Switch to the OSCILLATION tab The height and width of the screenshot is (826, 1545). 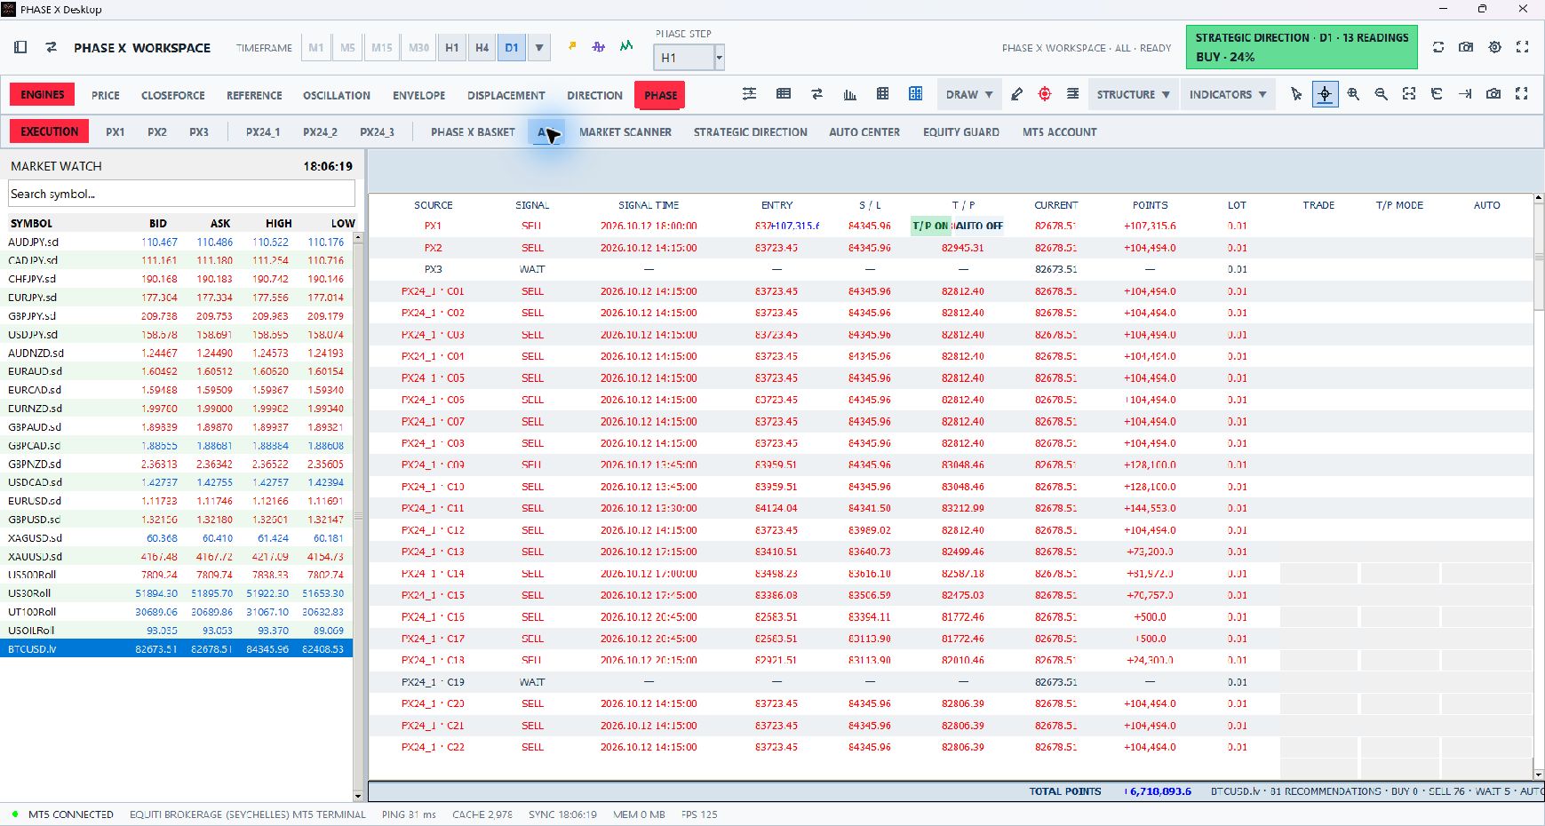[337, 95]
